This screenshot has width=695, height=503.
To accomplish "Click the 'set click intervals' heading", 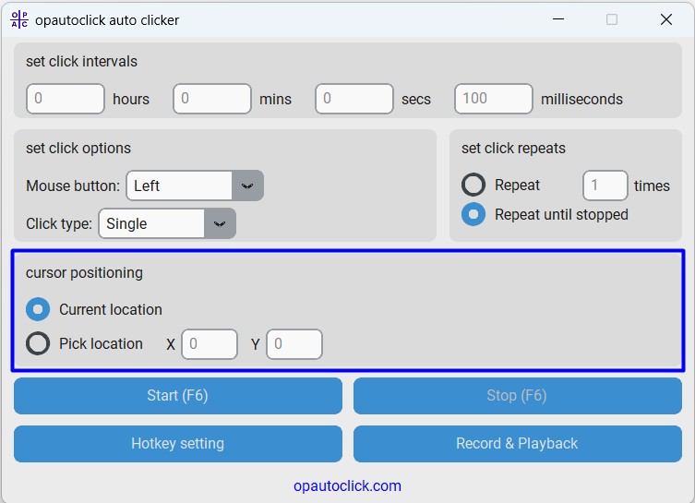I will coord(81,61).
